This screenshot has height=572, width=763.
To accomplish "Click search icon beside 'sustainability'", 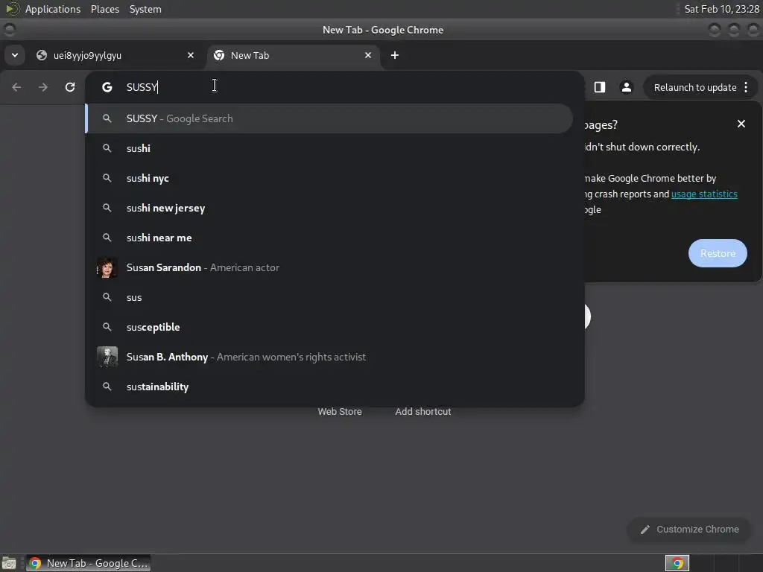I will pyautogui.click(x=107, y=387).
